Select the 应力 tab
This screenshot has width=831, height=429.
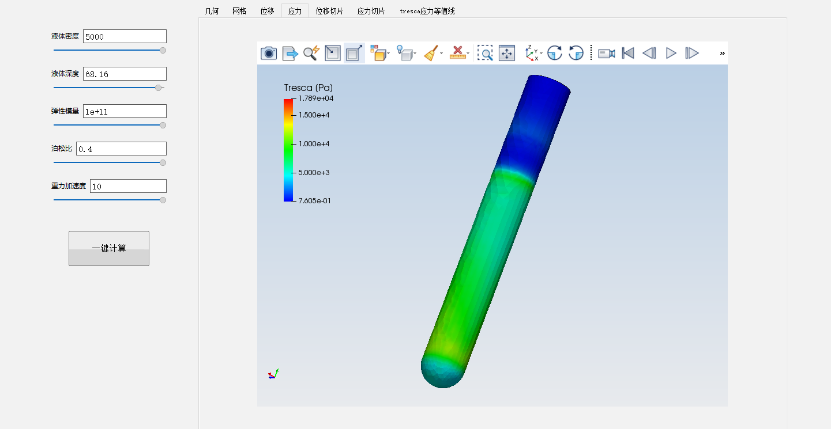295,10
